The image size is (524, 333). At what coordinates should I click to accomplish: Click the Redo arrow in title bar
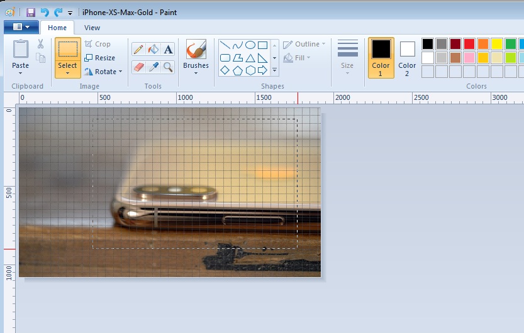(x=58, y=13)
